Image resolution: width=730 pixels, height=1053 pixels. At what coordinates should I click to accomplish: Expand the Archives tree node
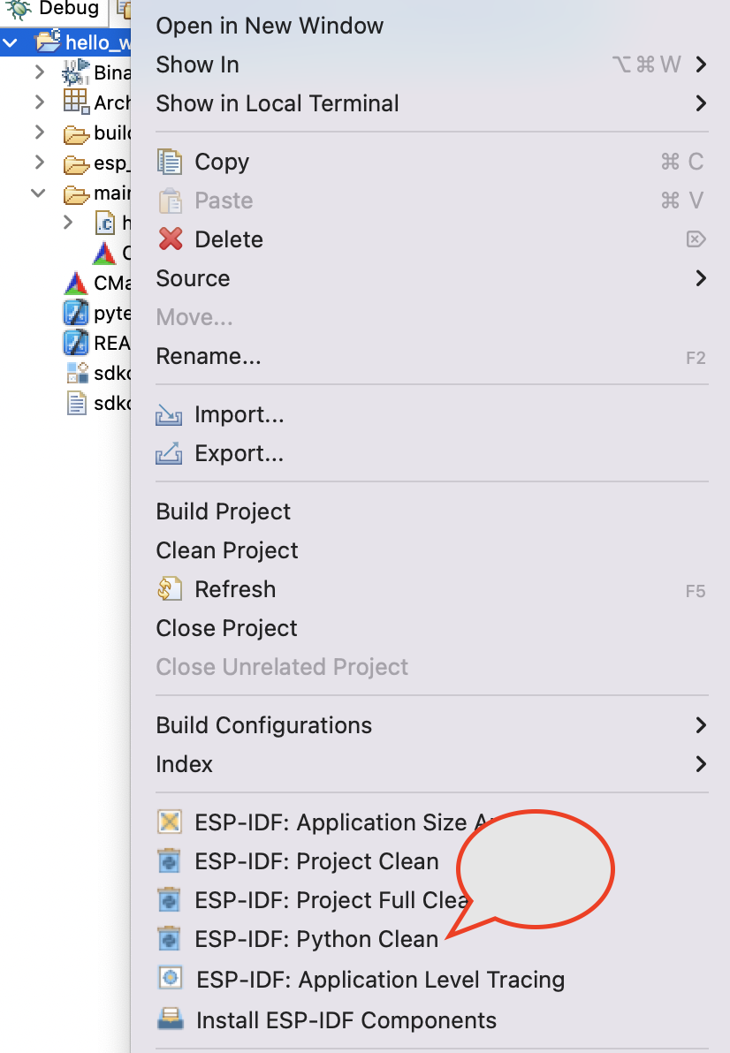(40, 102)
